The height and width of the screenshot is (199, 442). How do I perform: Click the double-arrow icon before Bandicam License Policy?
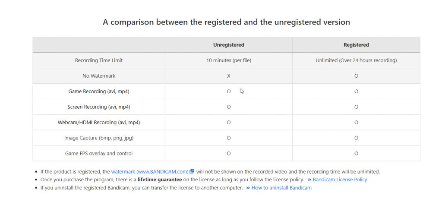pyautogui.click(x=309, y=180)
